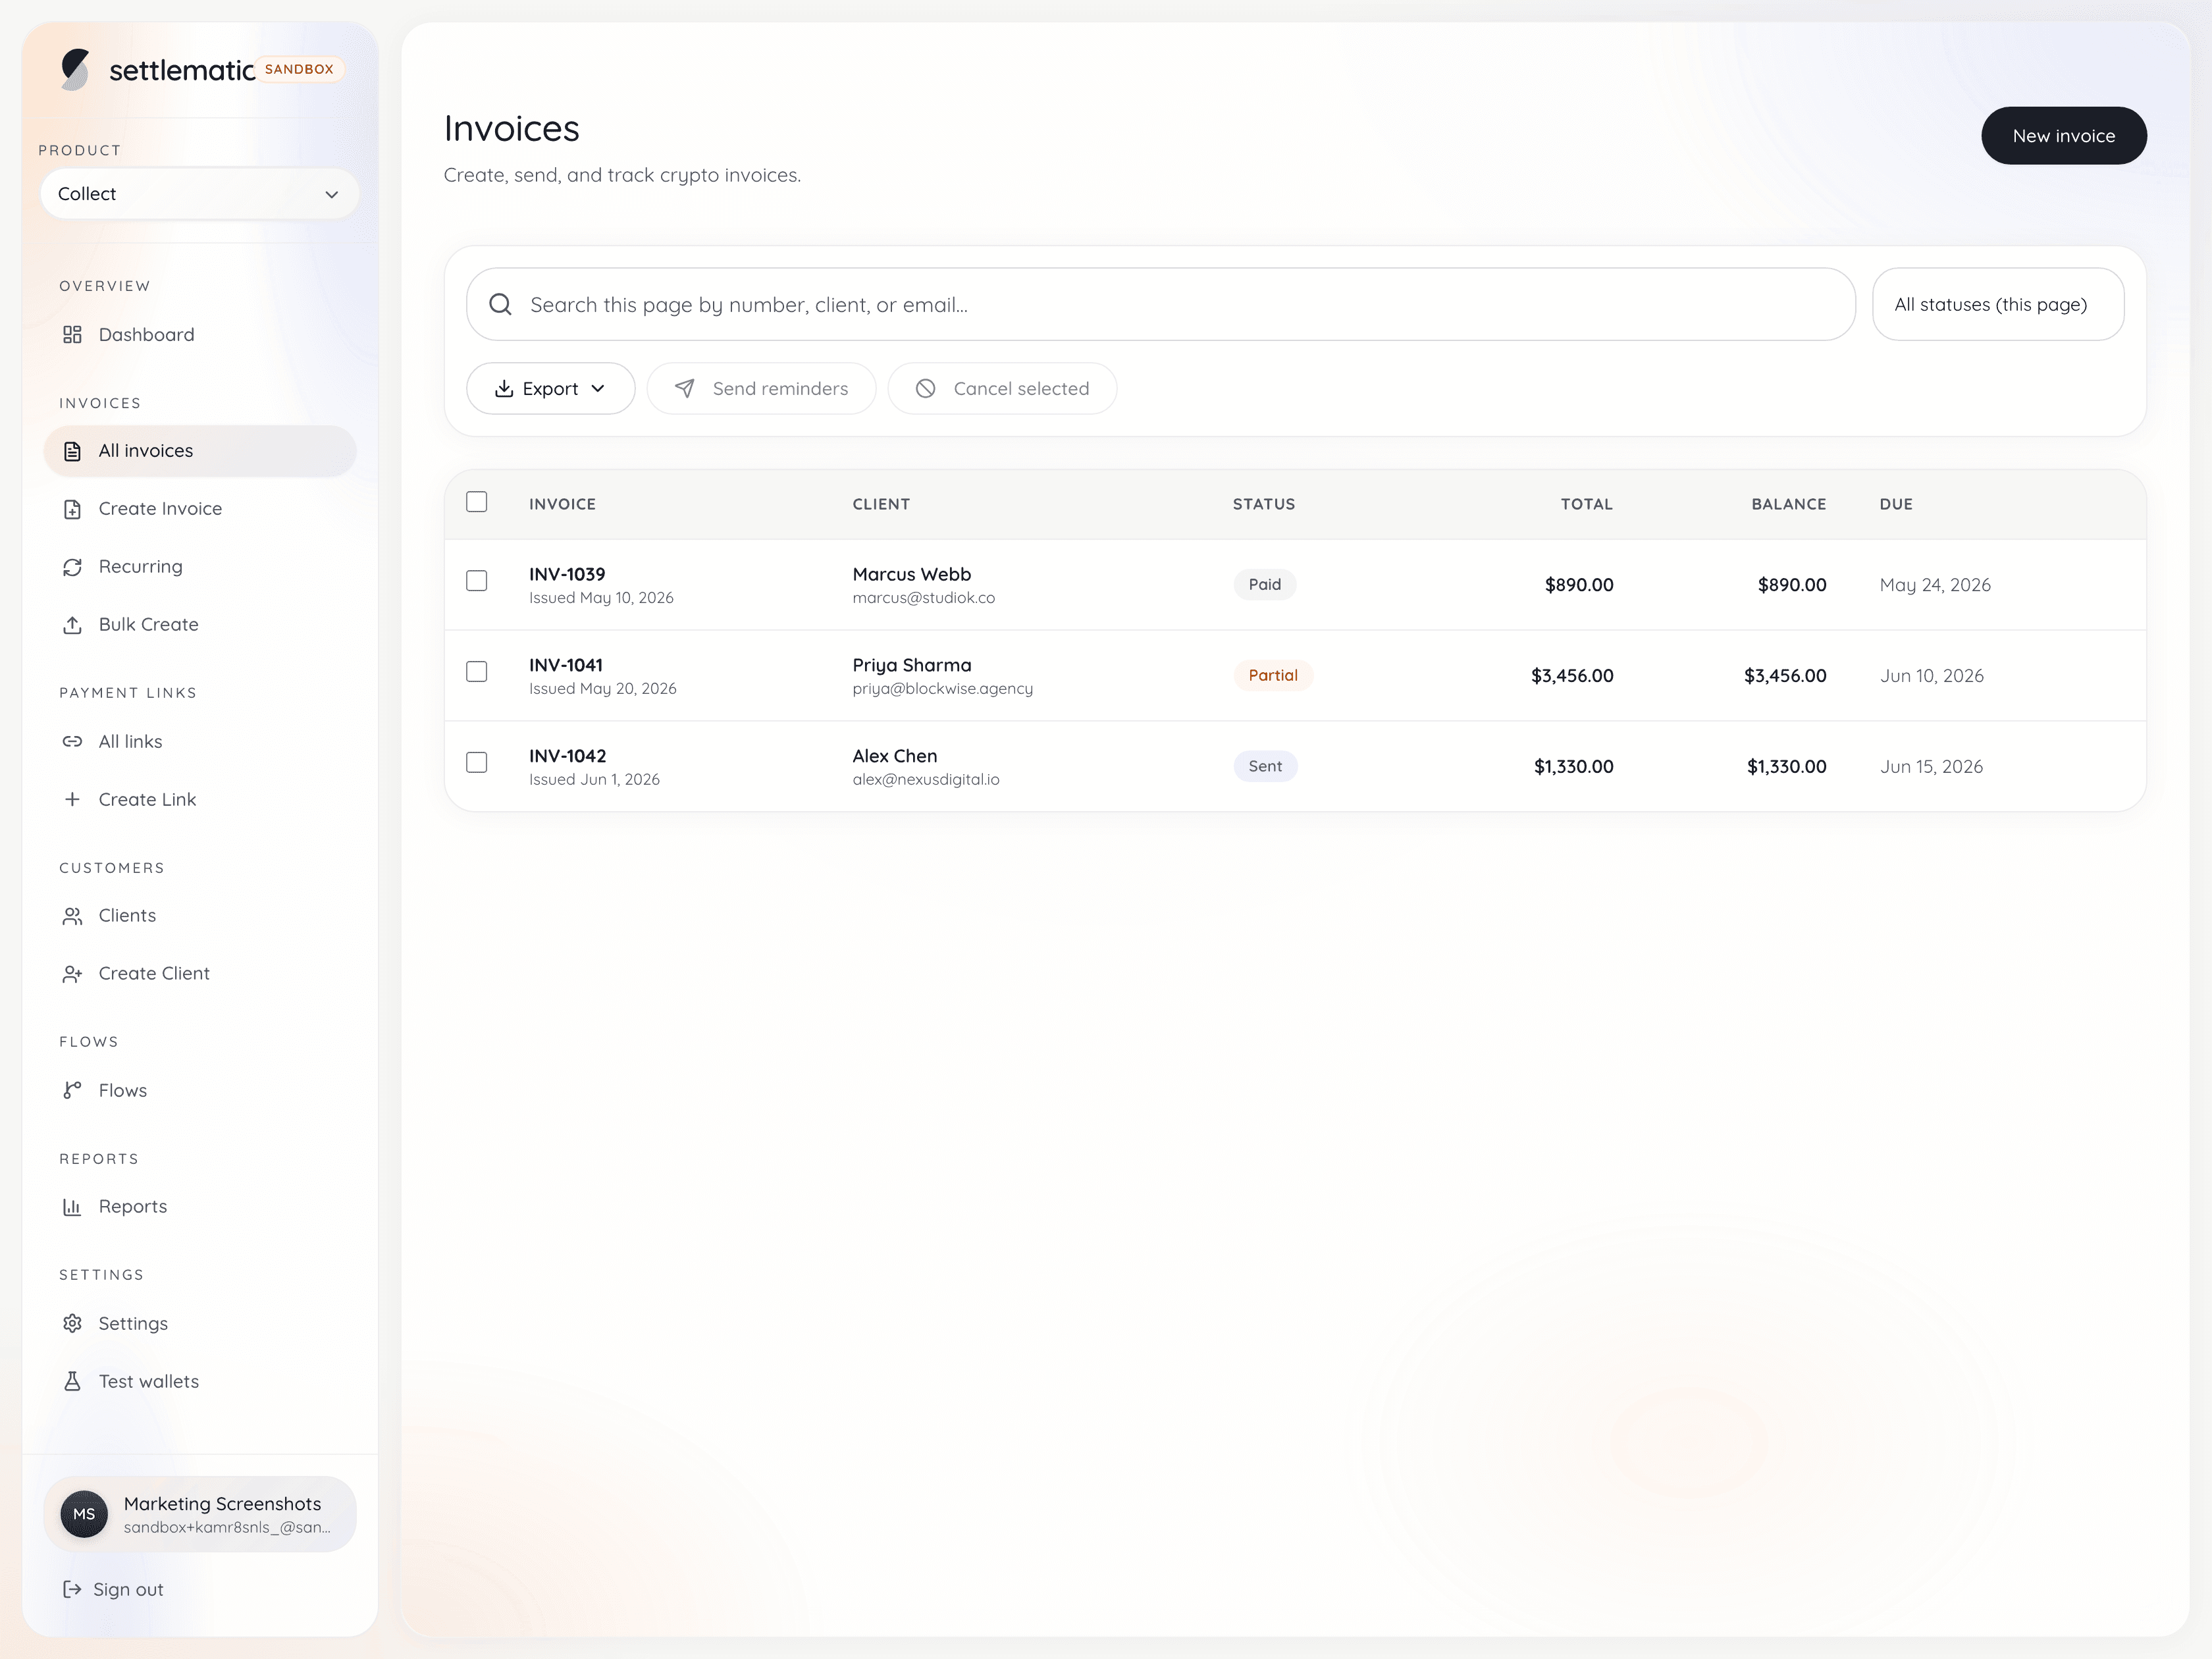The image size is (2212, 1659).
Task: Click the All invoices document icon
Action: tap(72, 451)
